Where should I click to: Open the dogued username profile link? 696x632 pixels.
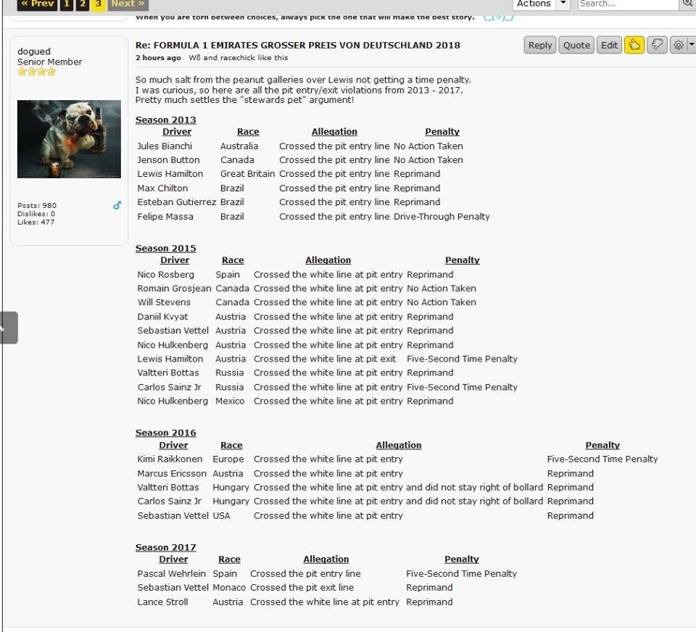34,51
